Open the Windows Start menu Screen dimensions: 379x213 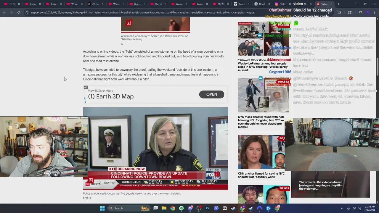point(102,208)
